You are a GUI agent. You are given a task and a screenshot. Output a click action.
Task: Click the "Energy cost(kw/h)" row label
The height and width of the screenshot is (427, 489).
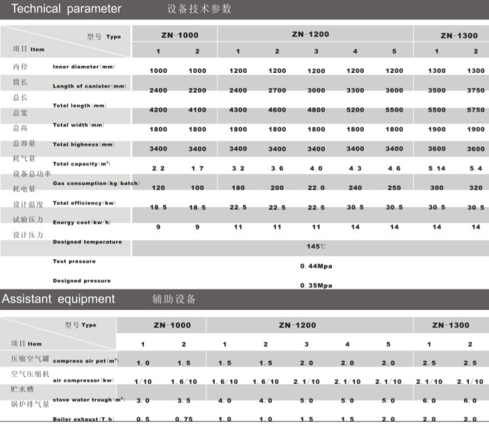pyautogui.click(x=83, y=222)
